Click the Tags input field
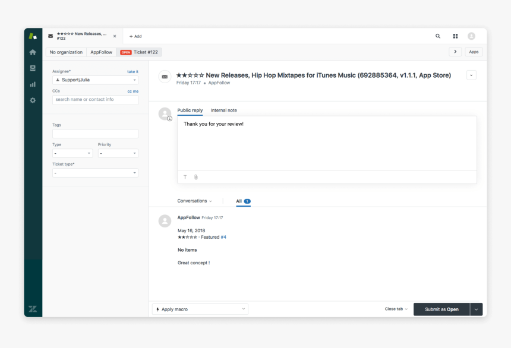Viewport: 511px width, 348px height. (95, 134)
